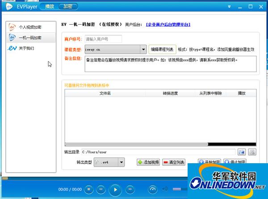The image size is (268, 199).
Task: Click the 转换进度 column header
Action: (170, 93)
